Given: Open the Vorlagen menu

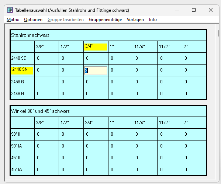Looking at the screenshot, I should (x=135, y=20).
